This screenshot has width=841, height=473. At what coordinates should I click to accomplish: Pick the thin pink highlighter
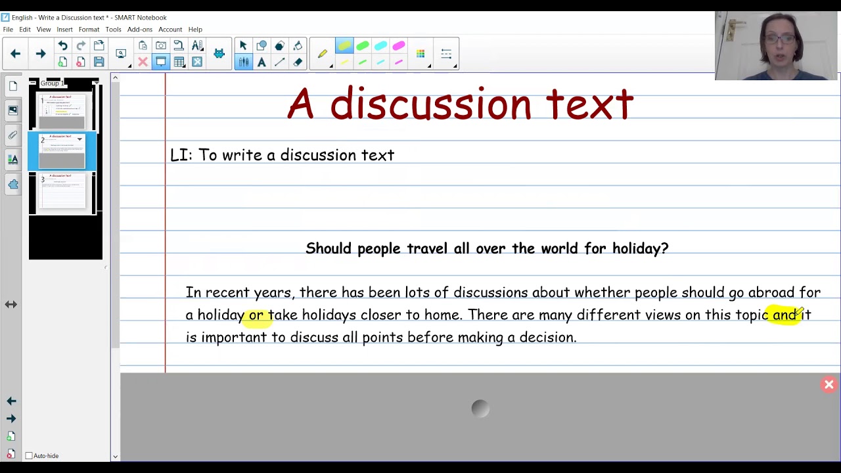click(399, 62)
